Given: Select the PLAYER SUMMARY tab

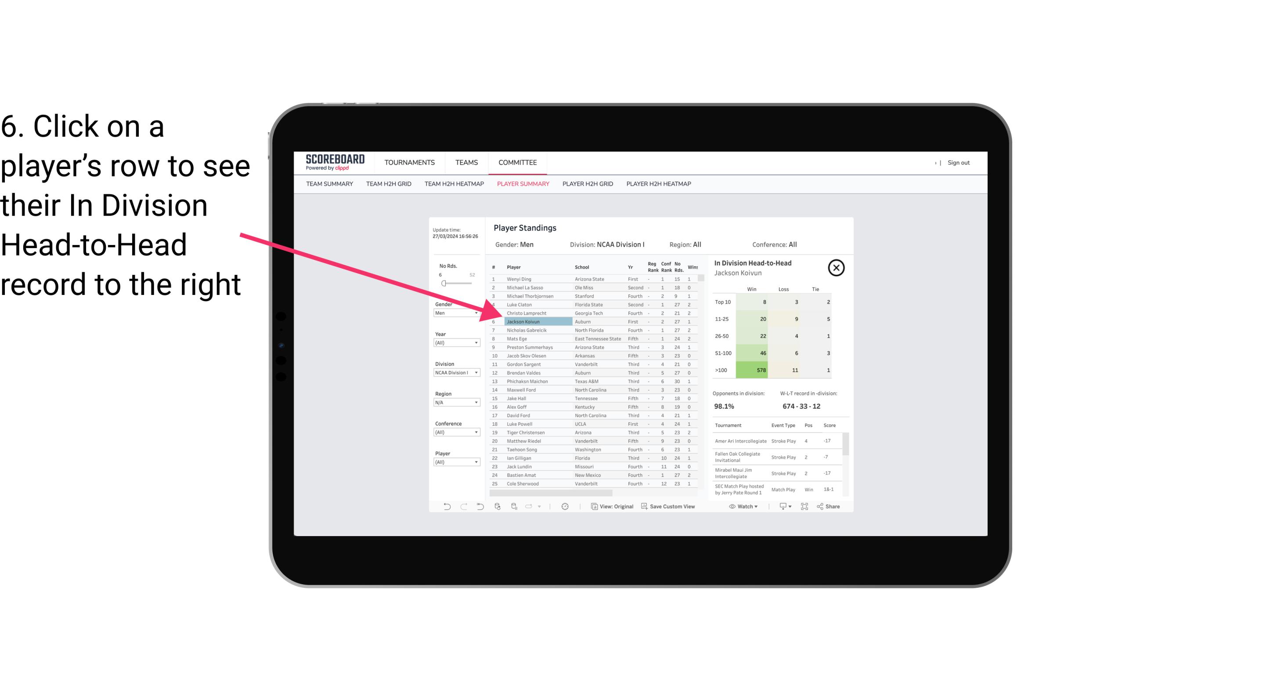Looking at the screenshot, I should pos(521,184).
